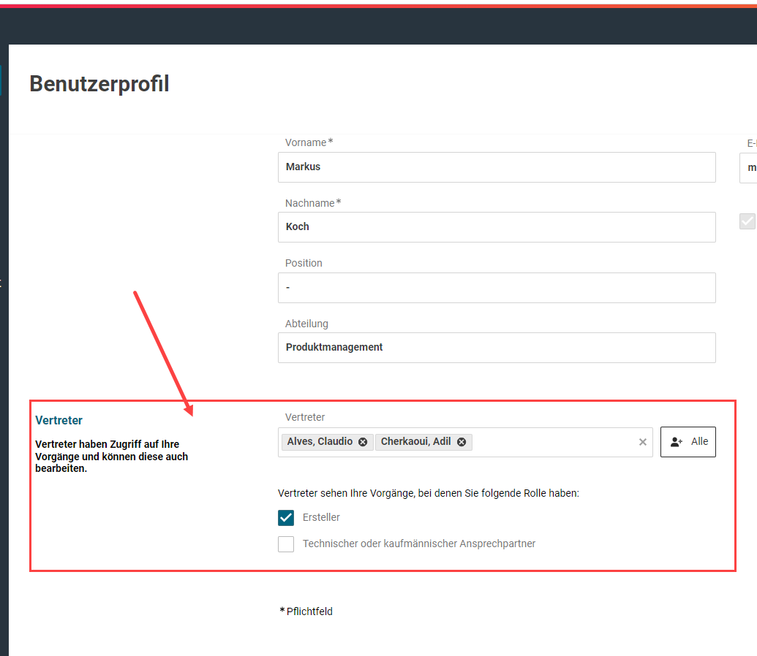The height and width of the screenshot is (656, 757).
Task: Remove the Alves, Claudio representative chip
Action: tap(363, 442)
